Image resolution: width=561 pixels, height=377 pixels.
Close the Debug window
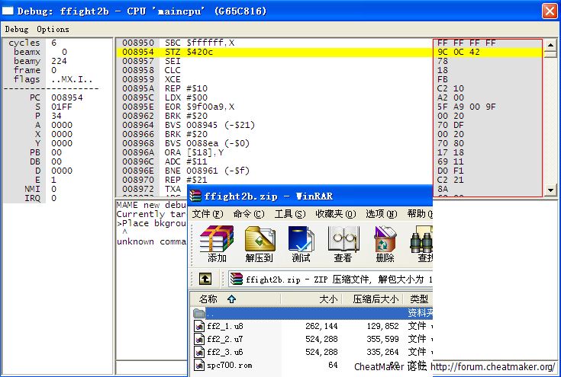(x=549, y=11)
